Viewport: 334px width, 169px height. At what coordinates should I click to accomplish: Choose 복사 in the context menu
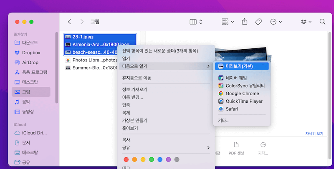point(166,140)
